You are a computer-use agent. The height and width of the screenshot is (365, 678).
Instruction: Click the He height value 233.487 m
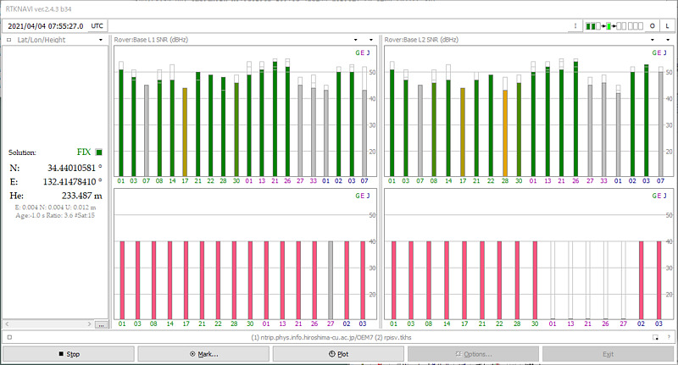(81, 196)
